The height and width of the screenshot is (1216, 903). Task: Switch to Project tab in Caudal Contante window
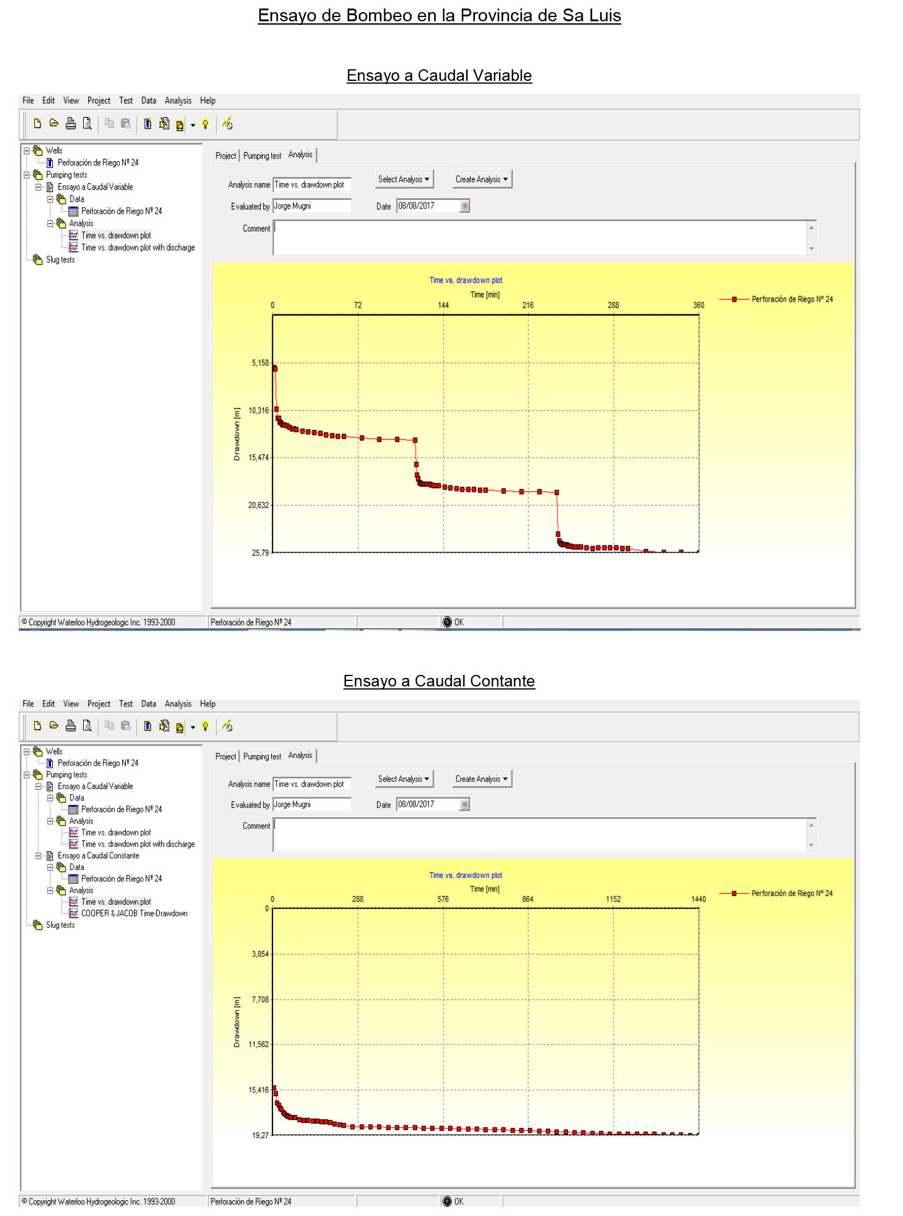click(x=226, y=757)
